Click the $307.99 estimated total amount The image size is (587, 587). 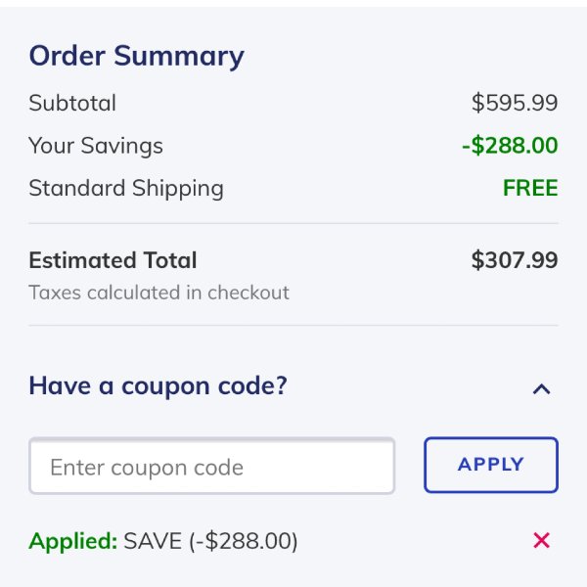(x=515, y=260)
